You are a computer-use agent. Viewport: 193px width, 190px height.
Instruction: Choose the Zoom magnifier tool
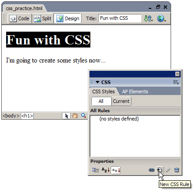tap(83, 116)
